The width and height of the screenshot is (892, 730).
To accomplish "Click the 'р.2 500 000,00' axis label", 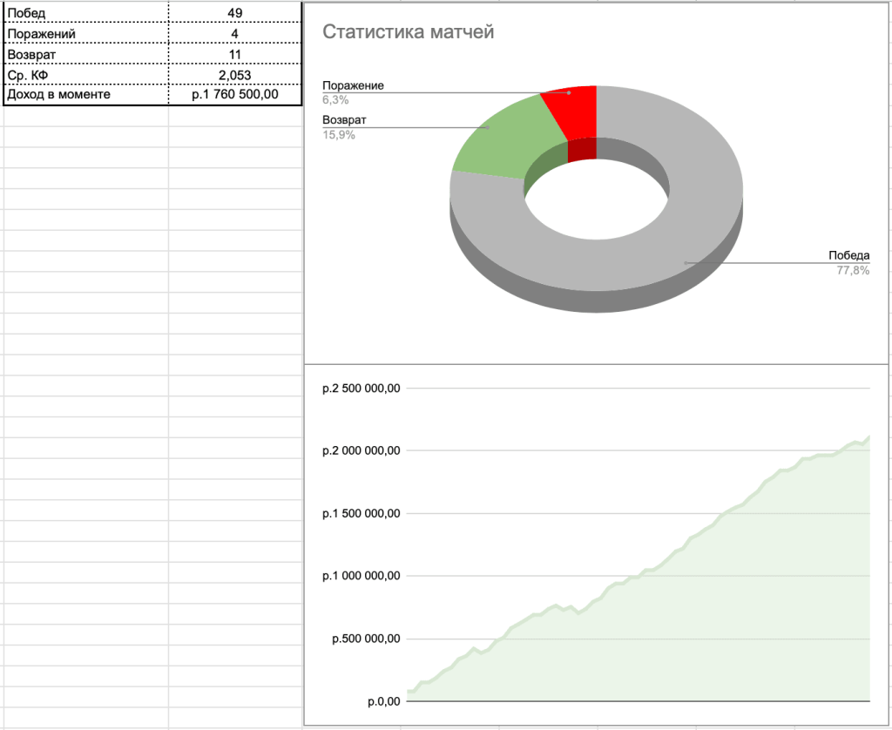I will [362, 389].
